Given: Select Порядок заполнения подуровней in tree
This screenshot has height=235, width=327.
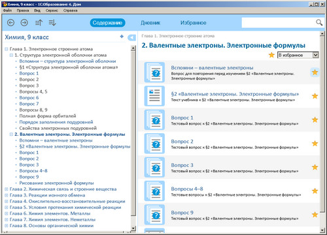Looking at the screenshot, I should click(56, 122).
